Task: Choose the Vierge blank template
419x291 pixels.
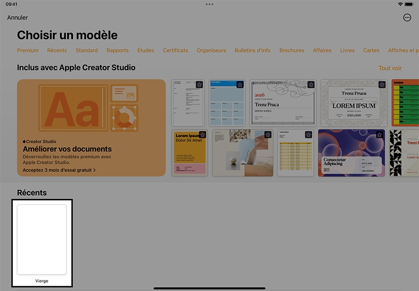Action: point(42,243)
